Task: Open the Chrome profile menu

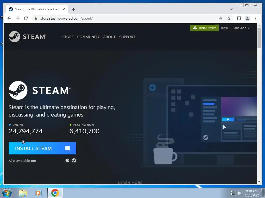Action: coord(247,18)
